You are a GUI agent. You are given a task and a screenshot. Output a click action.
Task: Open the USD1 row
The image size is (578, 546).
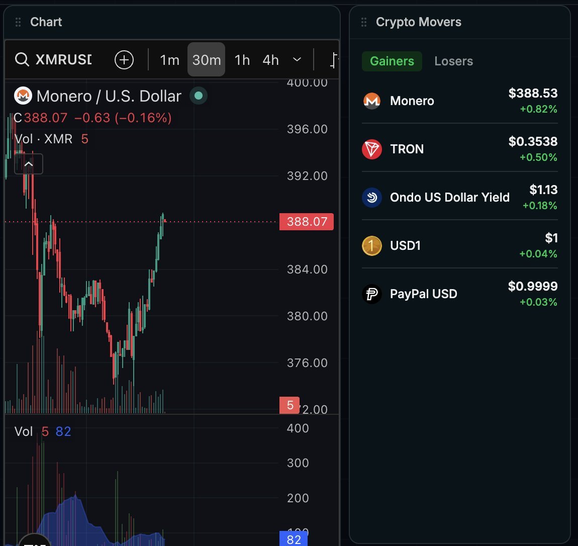460,245
